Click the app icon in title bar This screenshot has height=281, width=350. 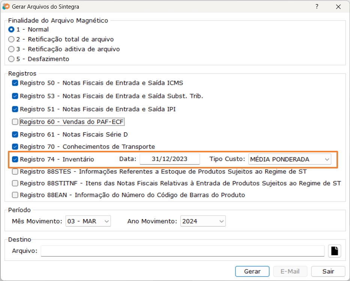[6, 7]
